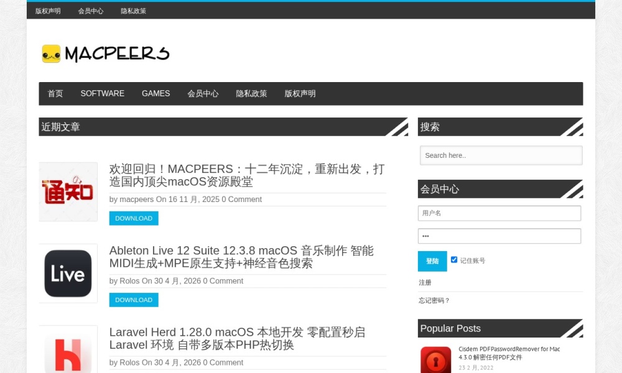
Task: Open the Ableton Live app icon thumbnail
Action: [x=68, y=274]
